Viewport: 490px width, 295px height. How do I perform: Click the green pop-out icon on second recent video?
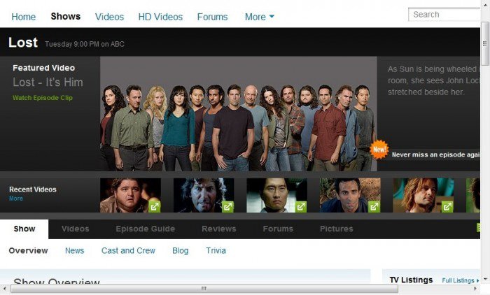pyautogui.click(x=227, y=206)
